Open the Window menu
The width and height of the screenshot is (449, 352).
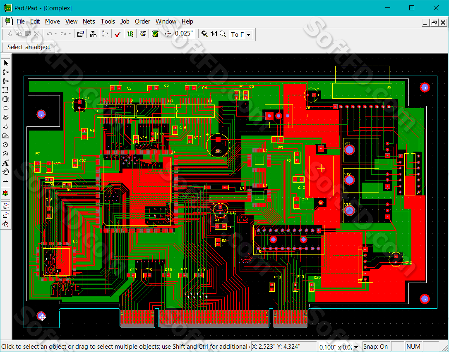click(x=166, y=21)
